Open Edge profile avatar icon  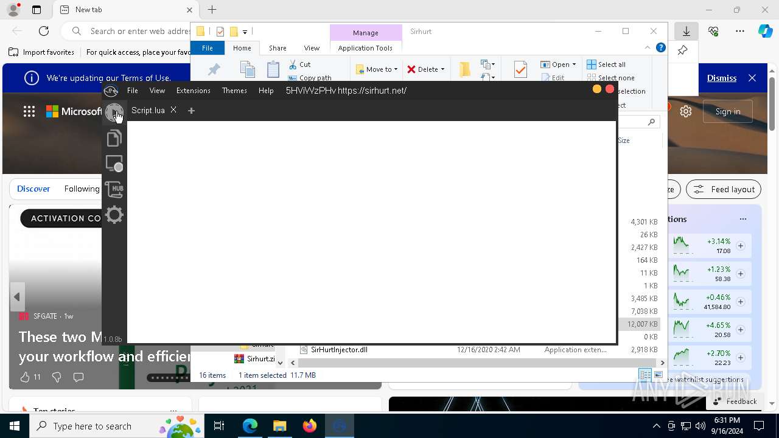tap(13, 10)
